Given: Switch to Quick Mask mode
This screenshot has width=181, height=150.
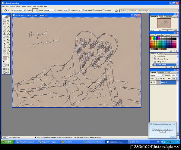Looking at the screenshot, I should tap(8, 65).
